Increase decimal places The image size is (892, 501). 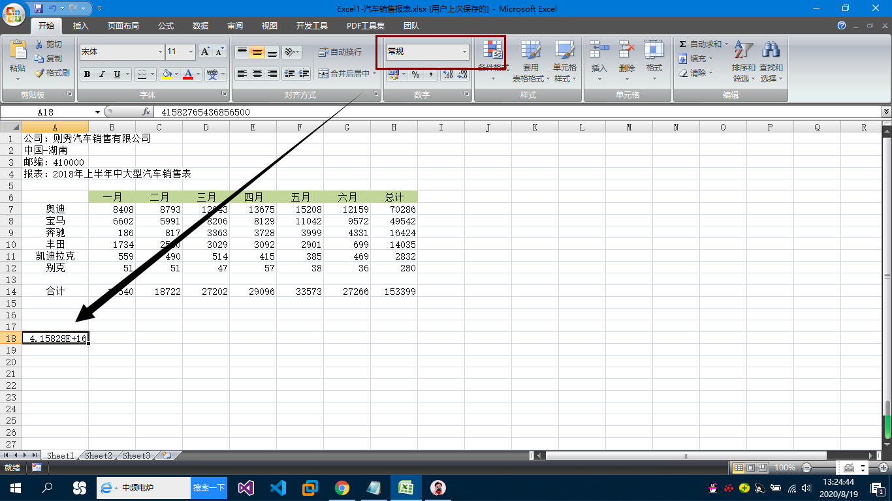point(448,74)
